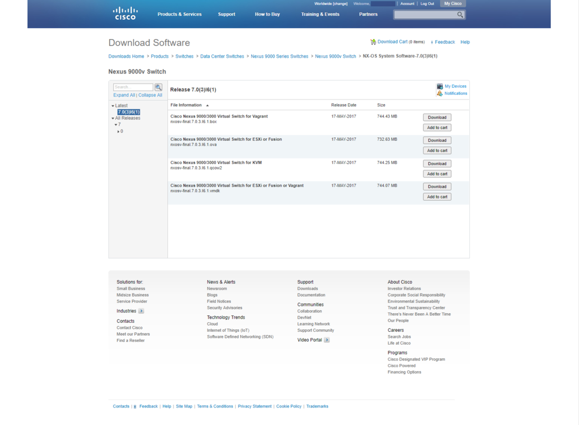The image size is (579, 425).
Task: Collapse the 7 release tree node
Action: (x=115, y=125)
